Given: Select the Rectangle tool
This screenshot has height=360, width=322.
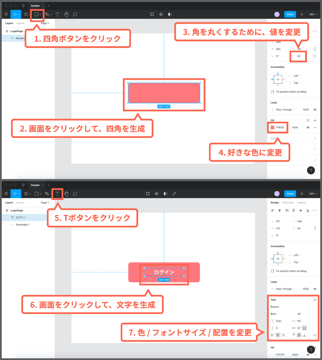Looking at the screenshot, I should coord(36,14).
